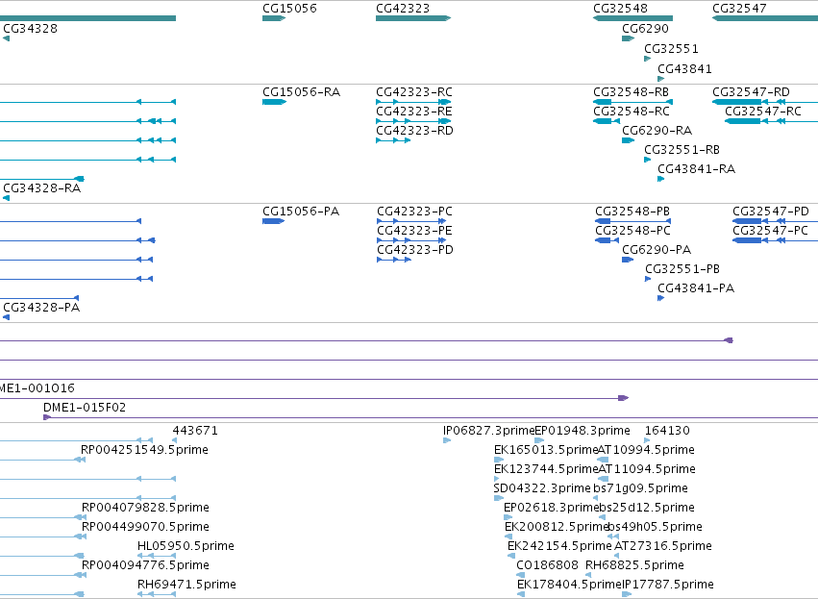Select the CG32548-PB protein feature

click(x=632, y=221)
